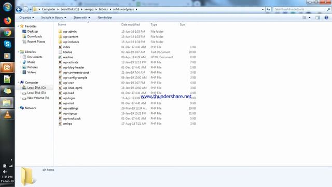Launch VLC media player icon
332x187 pixels.
7,114
